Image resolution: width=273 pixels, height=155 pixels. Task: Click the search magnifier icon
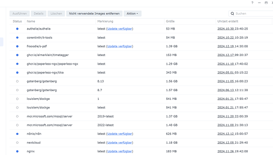[x=232, y=13]
